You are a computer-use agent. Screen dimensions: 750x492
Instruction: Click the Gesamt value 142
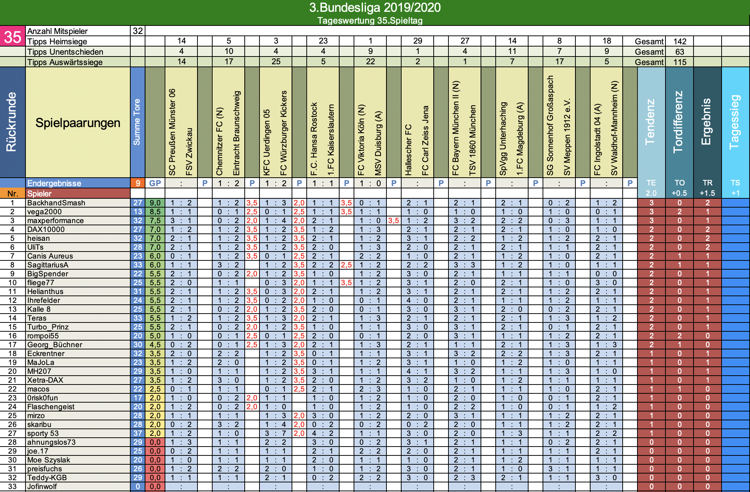point(680,41)
